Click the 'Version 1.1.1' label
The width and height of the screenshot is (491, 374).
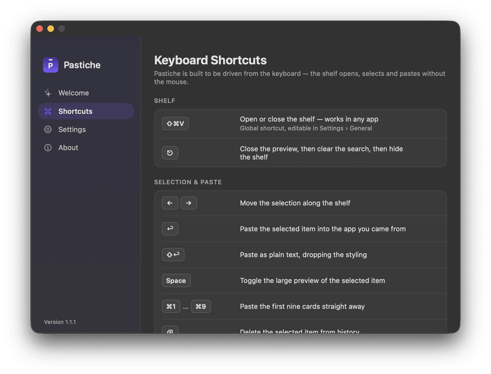[x=60, y=322]
